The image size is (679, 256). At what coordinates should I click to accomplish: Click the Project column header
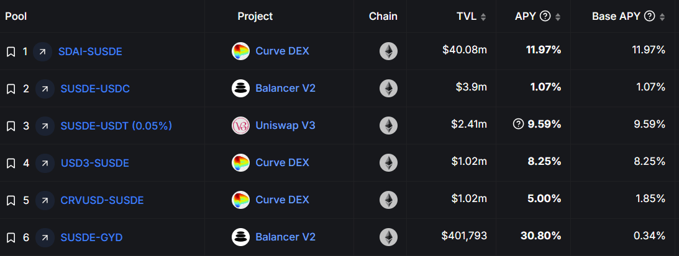pos(255,16)
